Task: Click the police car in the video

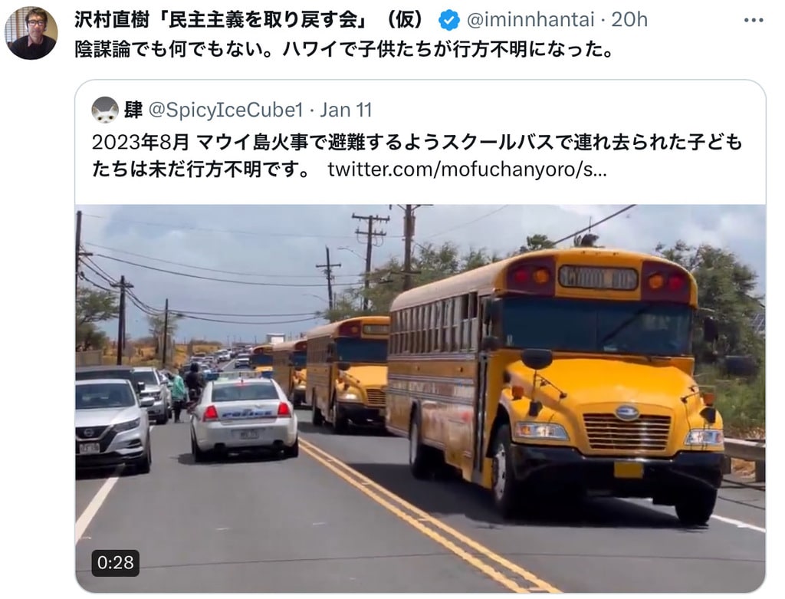Action: (243, 418)
